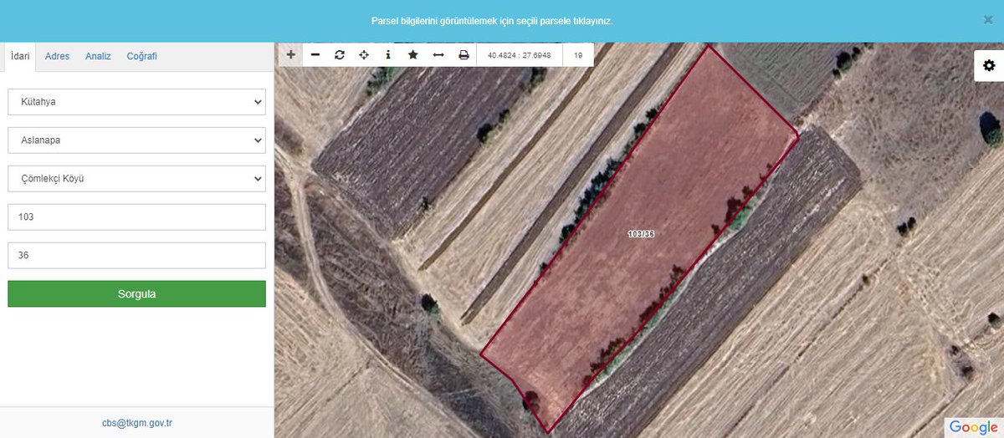This screenshot has height=438, width=1004.
Task: Dismiss the blue notification banner
Action: (x=988, y=19)
